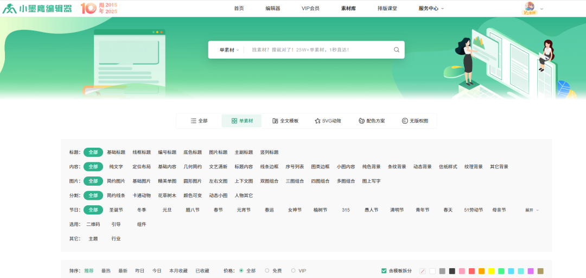Select the 引导 option
586x278 pixels.
pos(116,224)
